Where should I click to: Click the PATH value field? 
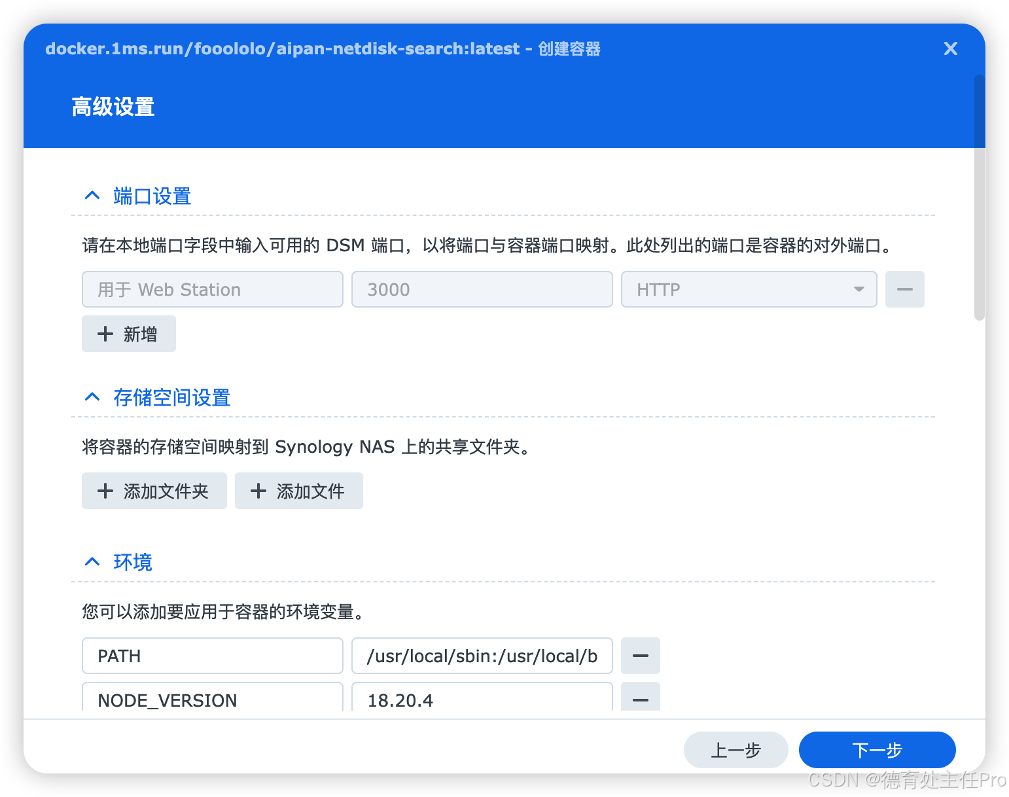point(482,656)
